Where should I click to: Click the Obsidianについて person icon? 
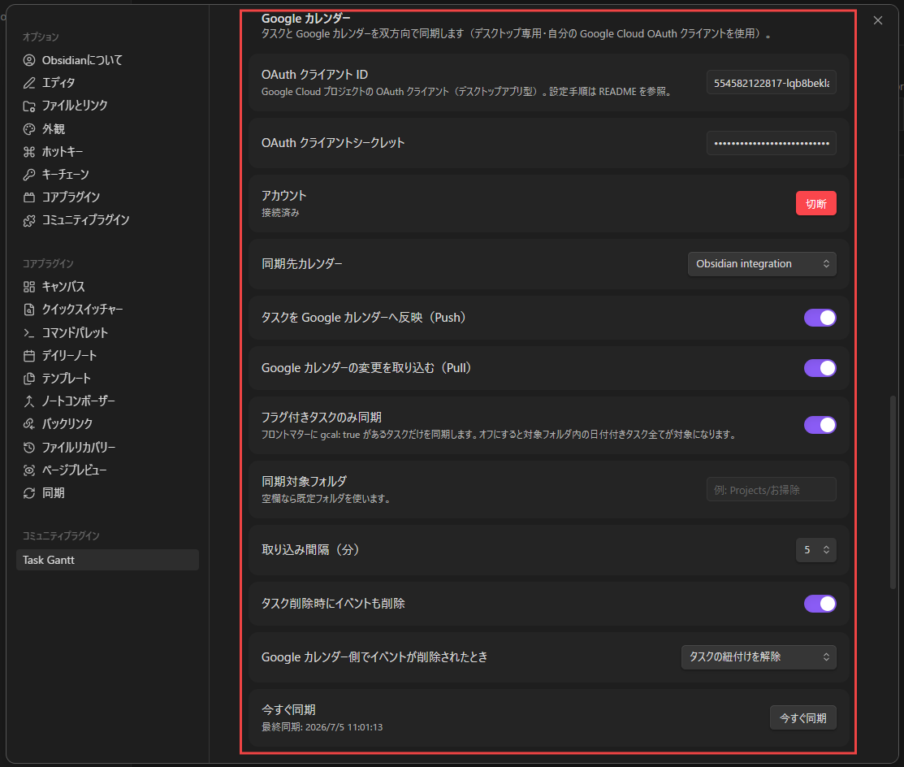[x=28, y=60]
